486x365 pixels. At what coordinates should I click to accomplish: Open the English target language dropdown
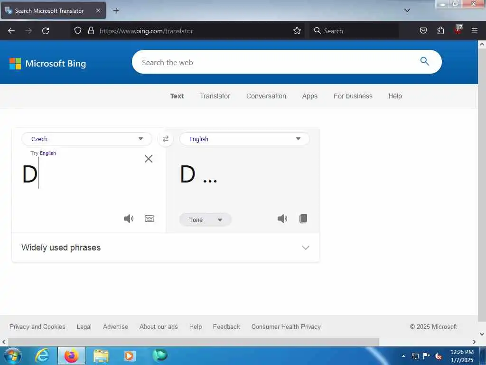tap(244, 139)
